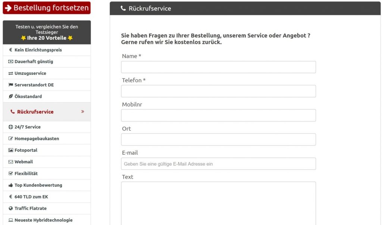
Task: Click the globe icon beside Traffic Flatrate
Action: coord(10,208)
